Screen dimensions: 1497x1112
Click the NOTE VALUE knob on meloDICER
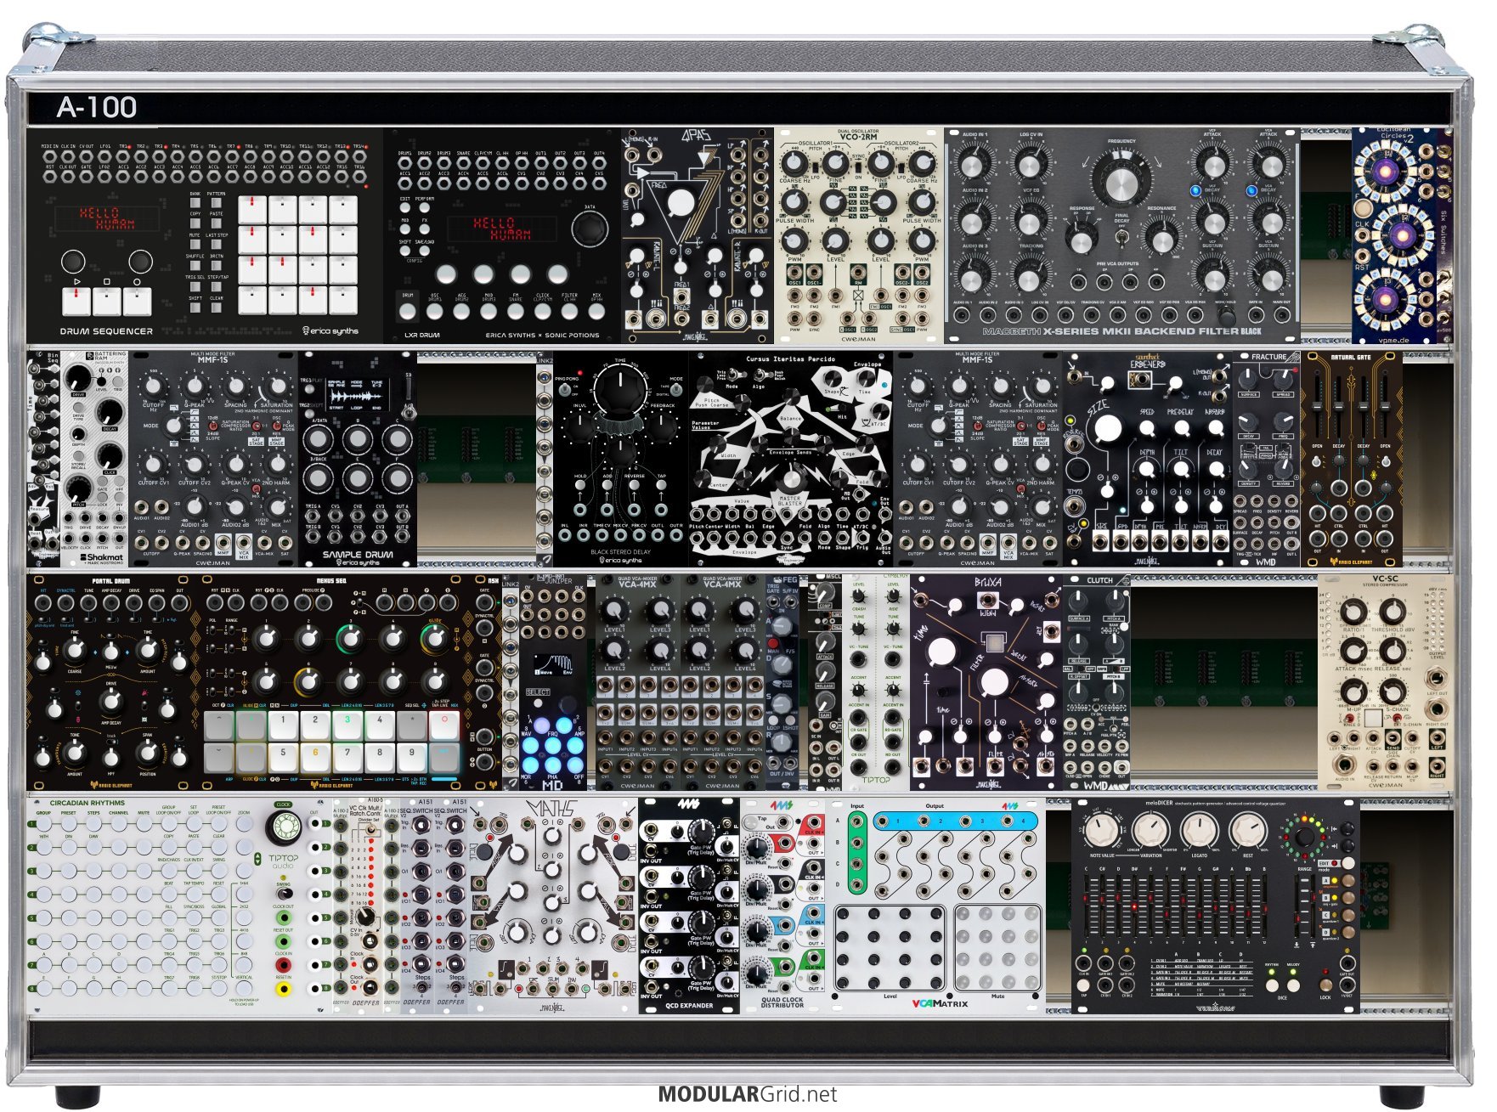(x=1101, y=833)
